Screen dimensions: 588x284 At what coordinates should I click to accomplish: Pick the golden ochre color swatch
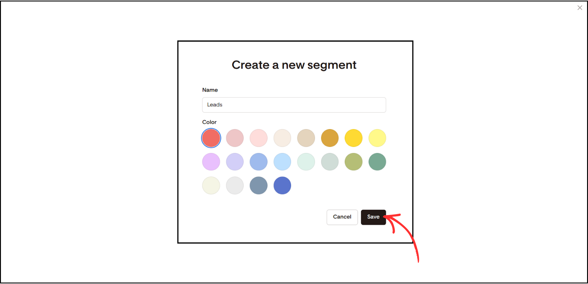coord(329,138)
